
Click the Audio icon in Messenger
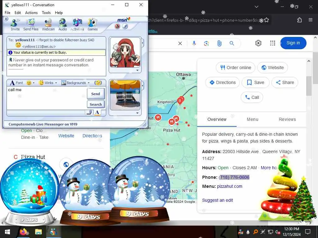(63, 25)
